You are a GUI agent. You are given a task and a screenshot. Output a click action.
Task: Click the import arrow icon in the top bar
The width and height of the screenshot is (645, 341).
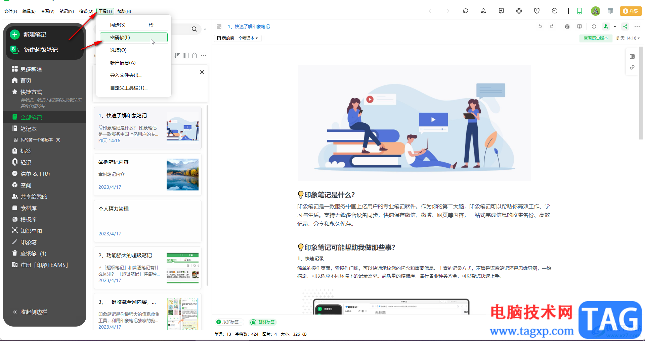[x=501, y=11]
